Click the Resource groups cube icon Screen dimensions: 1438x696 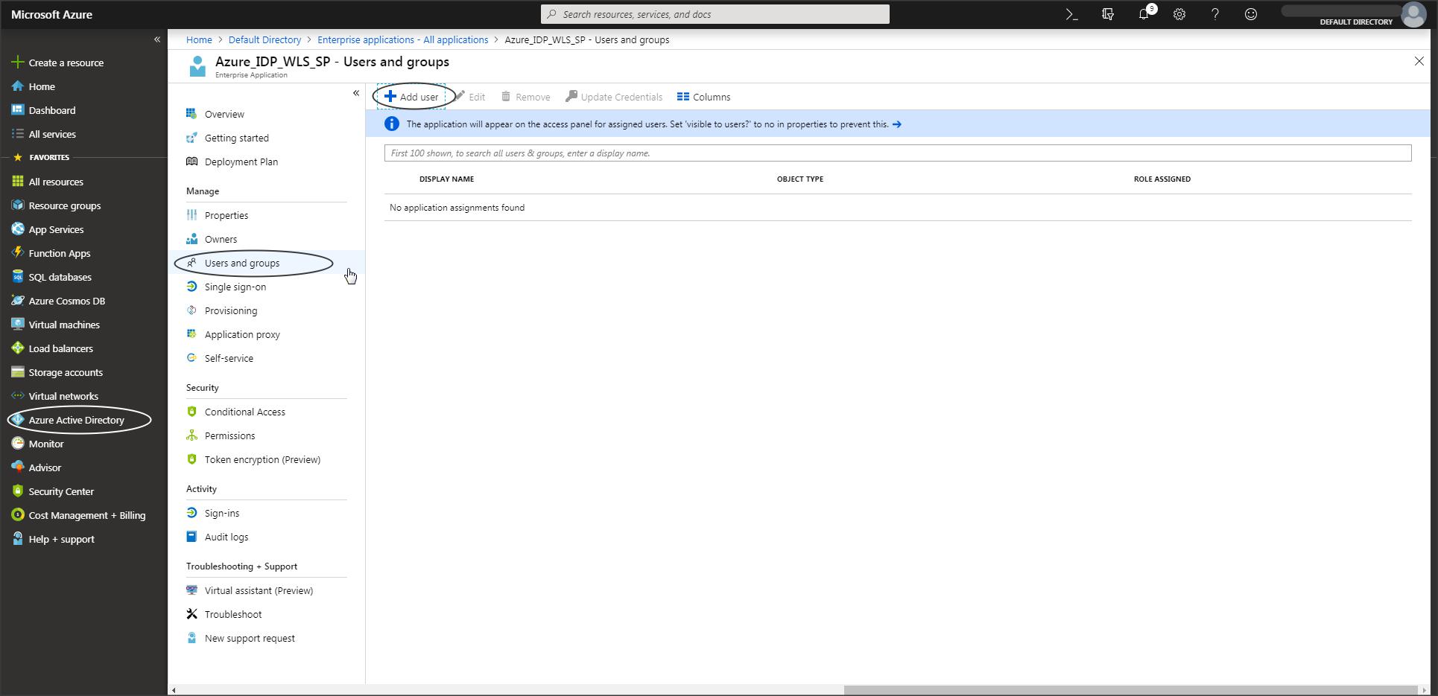[x=18, y=205]
